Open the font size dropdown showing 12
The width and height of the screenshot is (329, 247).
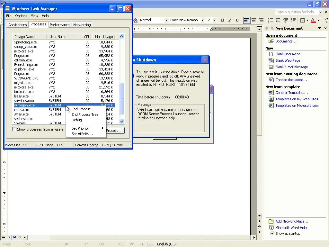215,20
